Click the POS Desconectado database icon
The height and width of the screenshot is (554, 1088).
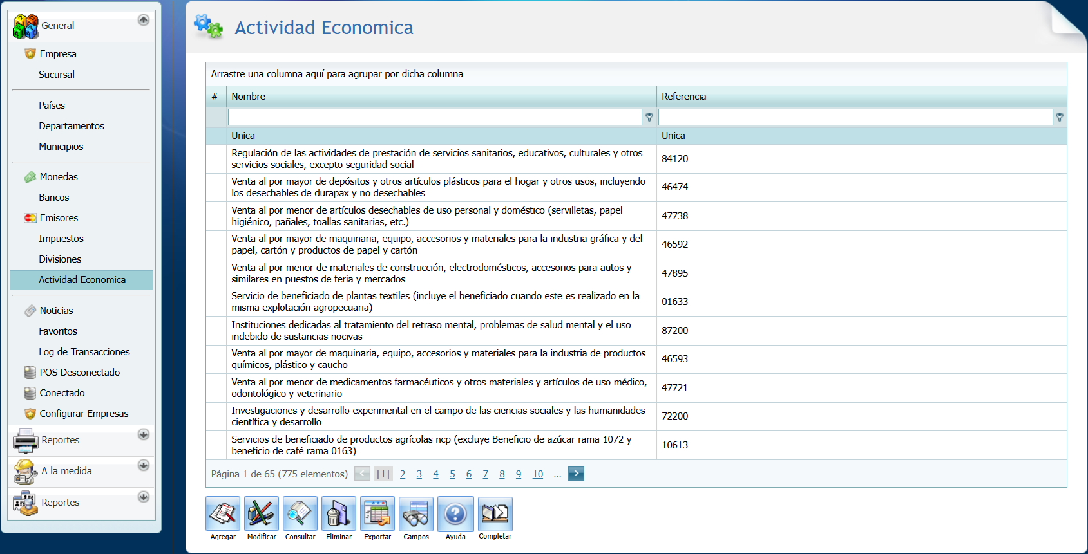[x=30, y=373]
